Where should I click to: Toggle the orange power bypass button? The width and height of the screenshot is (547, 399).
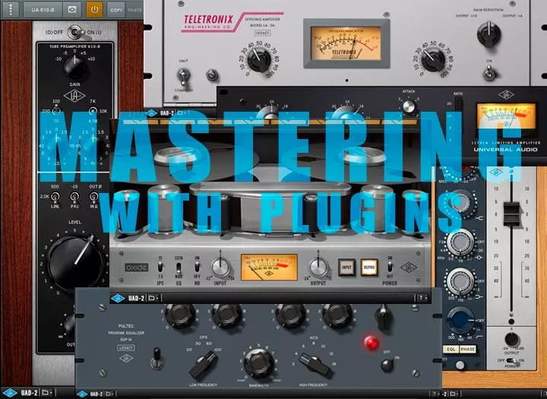point(94,9)
